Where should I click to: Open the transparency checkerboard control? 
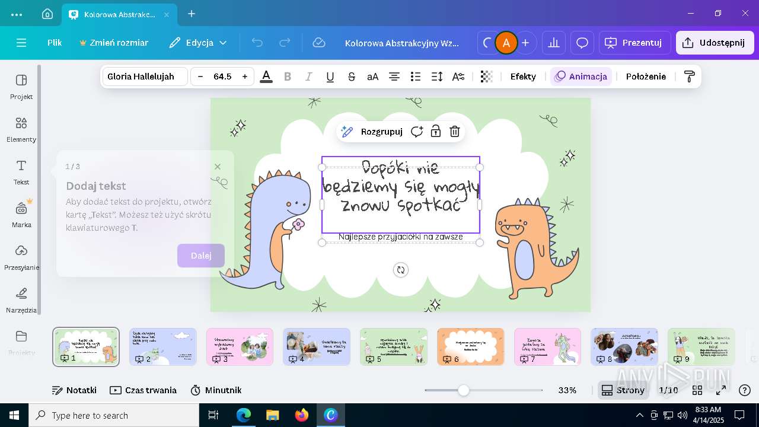486,77
